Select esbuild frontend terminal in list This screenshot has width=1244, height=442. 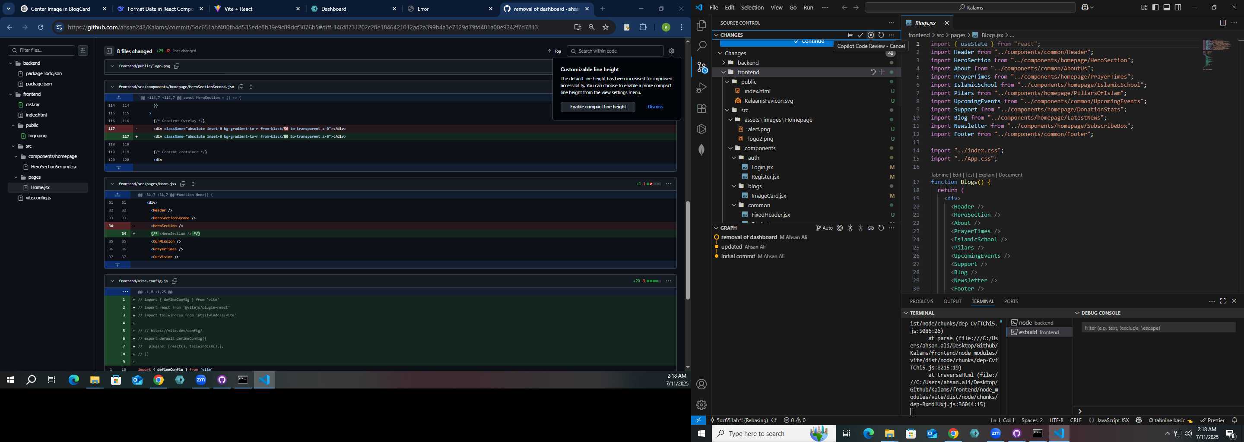click(1039, 332)
